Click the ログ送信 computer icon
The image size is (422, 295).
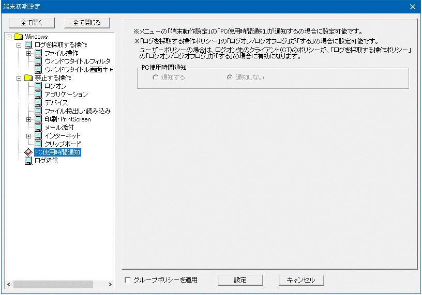click(28, 161)
